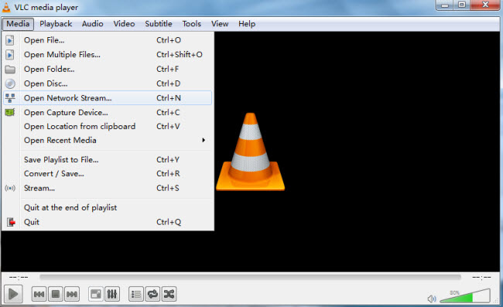The image size is (503, 307).
Task: Click the Open File menu icon
Action: [10, 40]
